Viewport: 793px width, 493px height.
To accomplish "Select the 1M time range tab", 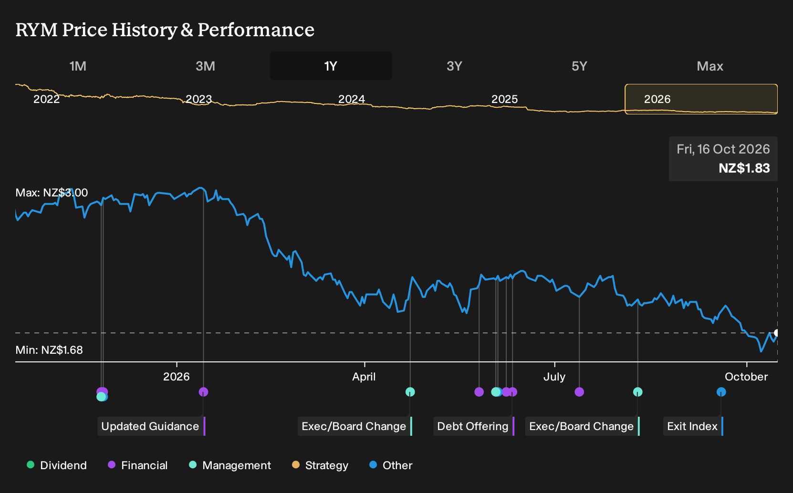I will tap(78, 66).
